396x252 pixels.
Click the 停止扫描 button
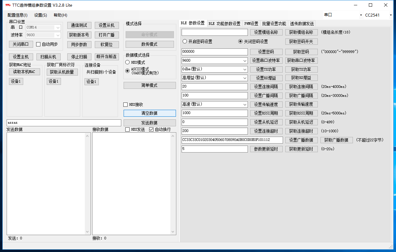(x=79, y=57)
